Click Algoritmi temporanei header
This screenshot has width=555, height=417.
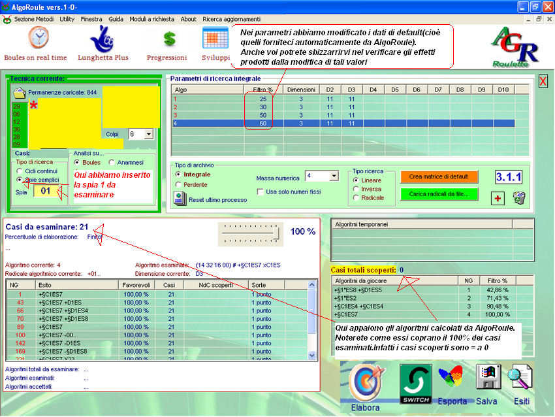click(422, 224)
